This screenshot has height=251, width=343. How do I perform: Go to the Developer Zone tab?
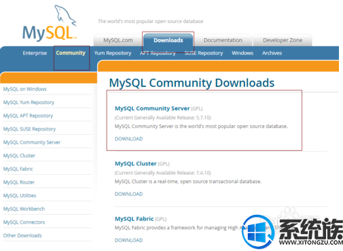pyautogui.click(x=283, y=40)
